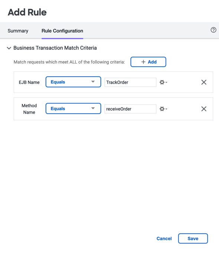Viewport: 219px width, 255px height.
Task: Collapse Business Transaction Match Criteria section
Action: tap(9, 48)
